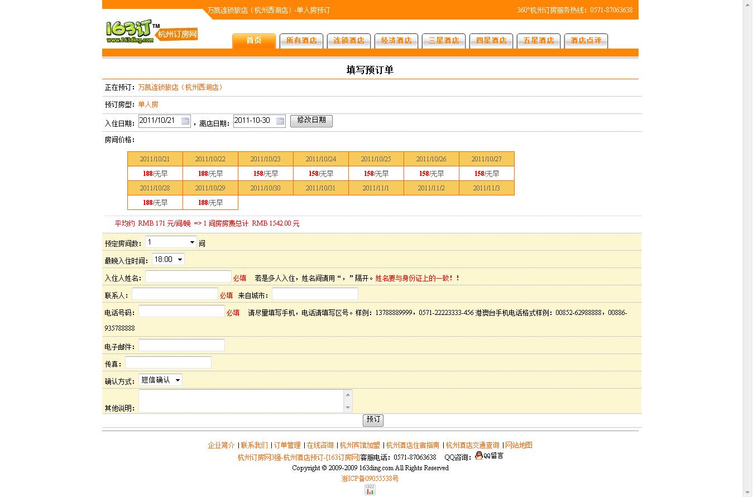Open the 杭州宾馆加盟 footer link
The height and width of the screenshot is (497, 753).
pos(360,446)
